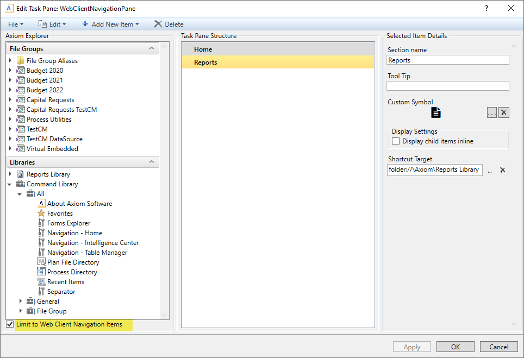Screen dimensions: 524x358
Task: Click the Plan File Directory icon
Action: tap(41, 262)
